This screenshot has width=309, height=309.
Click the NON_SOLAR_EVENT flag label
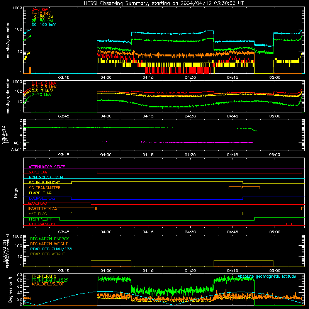pos(47,177)
